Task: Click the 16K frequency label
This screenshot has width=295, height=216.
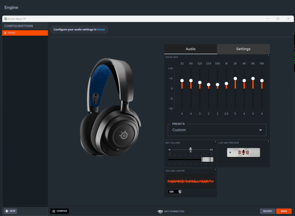Action: click(262, 63)
